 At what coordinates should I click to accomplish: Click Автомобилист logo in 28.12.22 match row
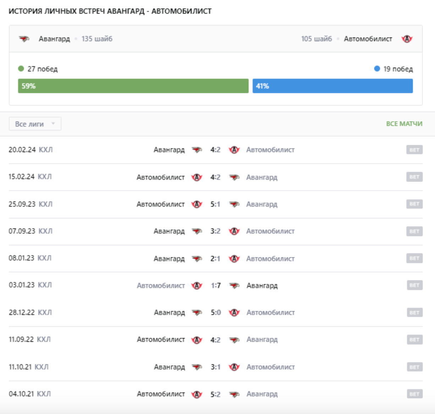(x=234, y=313)
